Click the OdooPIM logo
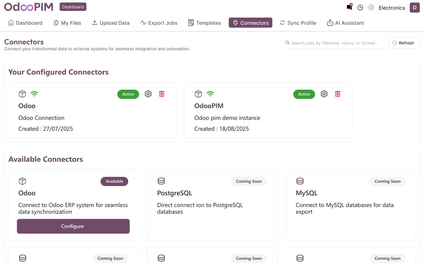 click(x=29, y=7)
